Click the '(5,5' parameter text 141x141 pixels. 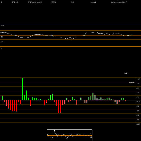tap(72, 2)
